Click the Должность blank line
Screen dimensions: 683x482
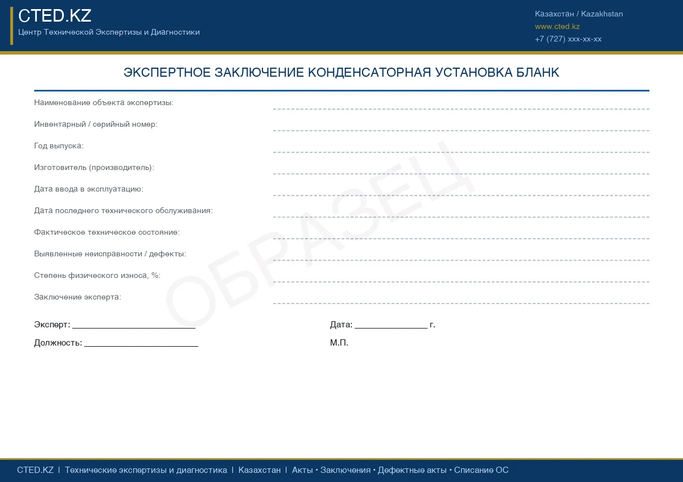point(141,343)
